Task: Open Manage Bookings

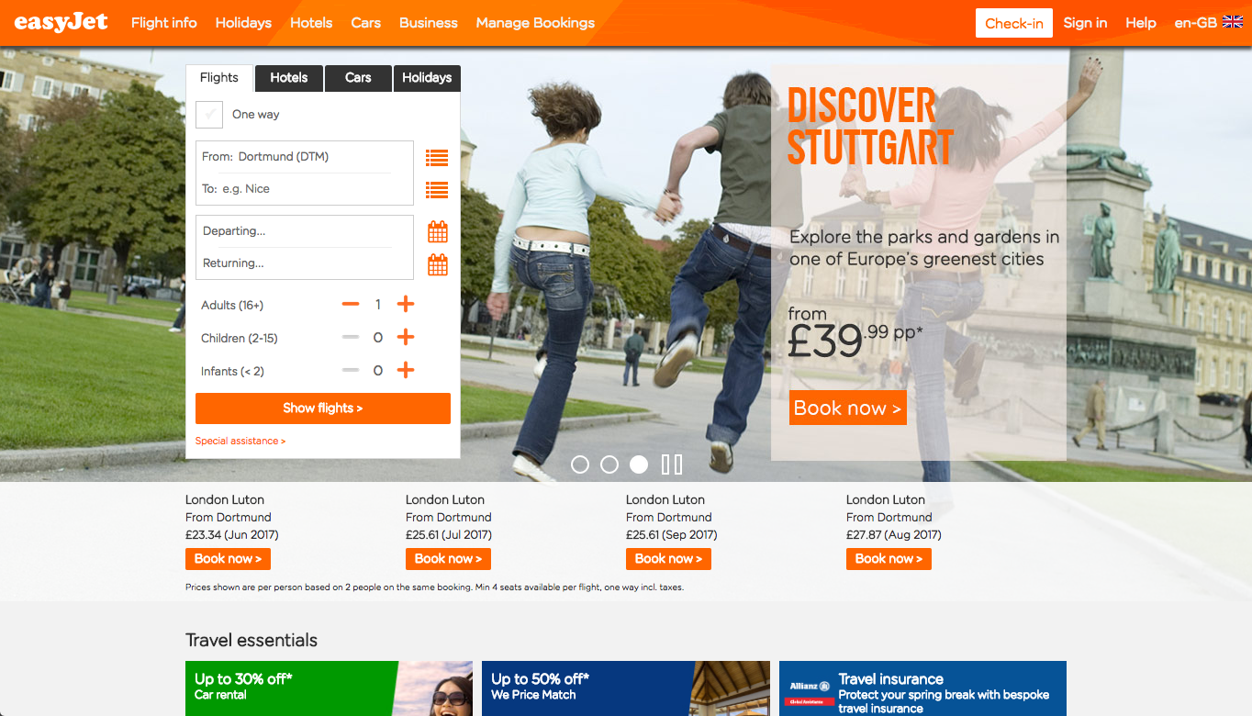Action: point(535,23)
